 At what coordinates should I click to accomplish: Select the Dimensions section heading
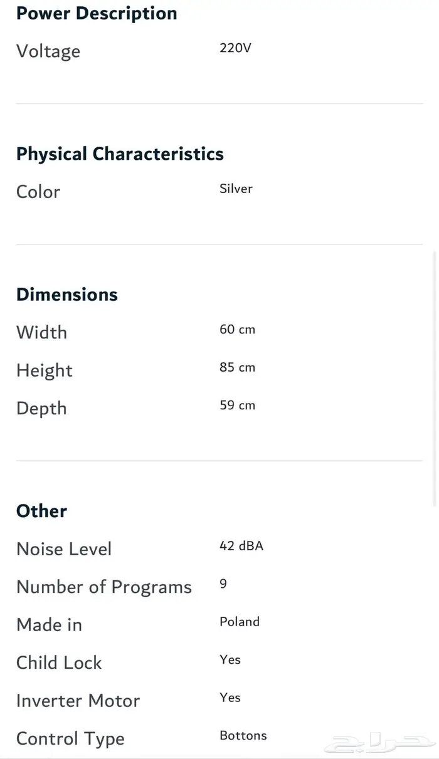67,295
